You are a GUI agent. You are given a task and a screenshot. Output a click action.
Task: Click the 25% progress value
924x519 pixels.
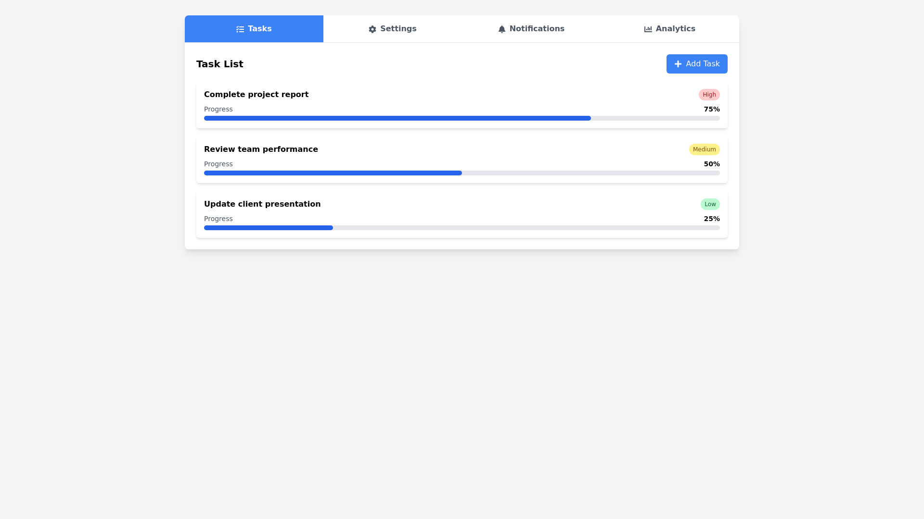(x=712, y=219)
